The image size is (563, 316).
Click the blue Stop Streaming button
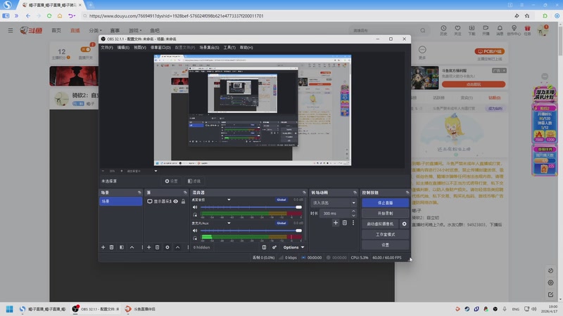coord(385,203)
